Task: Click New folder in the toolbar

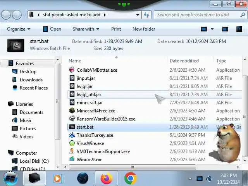Action: click(144, 29)
